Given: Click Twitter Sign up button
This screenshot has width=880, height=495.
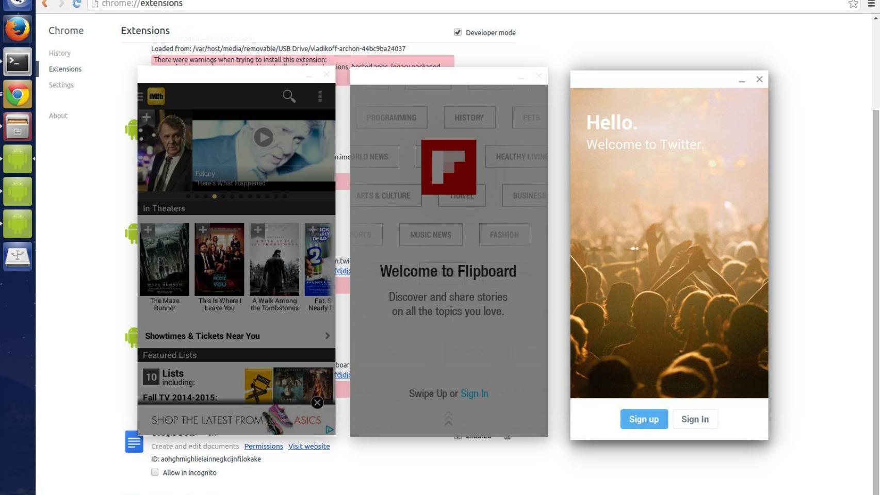Looking at the screenshot, I should (644, 419).
